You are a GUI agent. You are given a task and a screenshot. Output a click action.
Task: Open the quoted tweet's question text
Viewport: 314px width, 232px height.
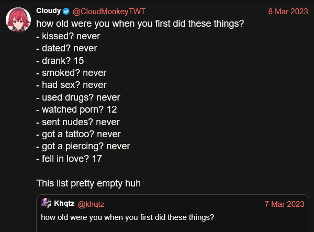pos(128,217)
